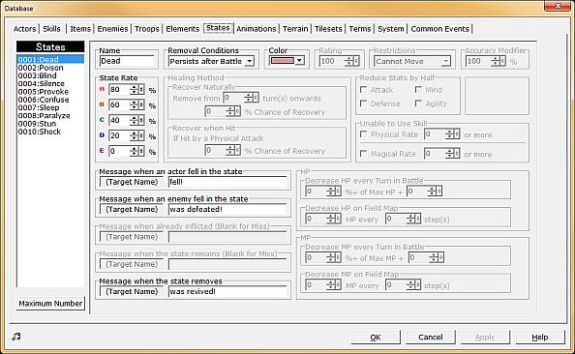Open the Tilesets tab
Image resolution: width=575 pixels, height=354 pixels.
(328, 29)
